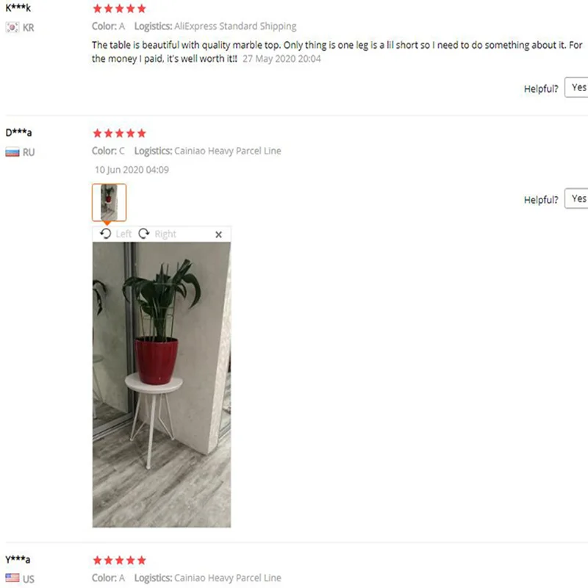Screen dimensions: 588x588
Task: Select reviewer name K***k
Action: (x=18, y=7)
